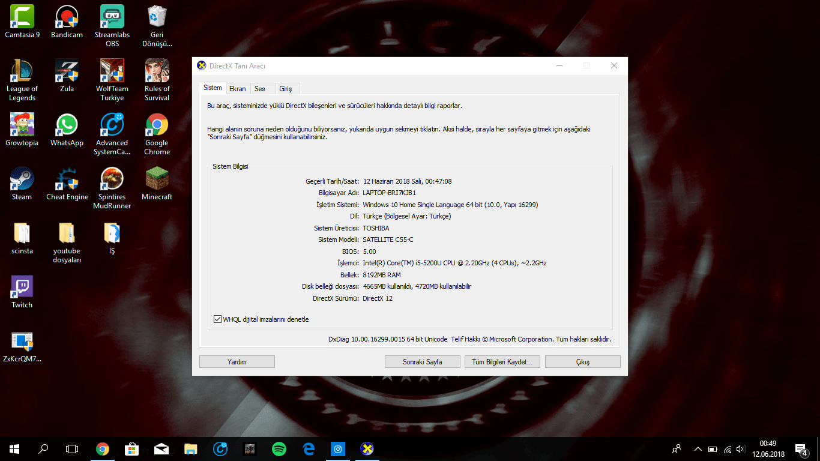The width and height of the screenshot is (820, 461).
Task: Click the volume speaker tray icon
Action: tap(741, 449)
